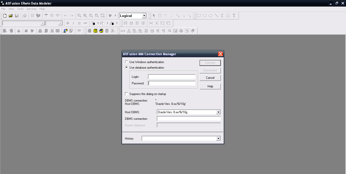Click the Zoom Out magnifier icon
Viewport: 346px width, 174px height.
pyautogui.click(x=79, y=16)
